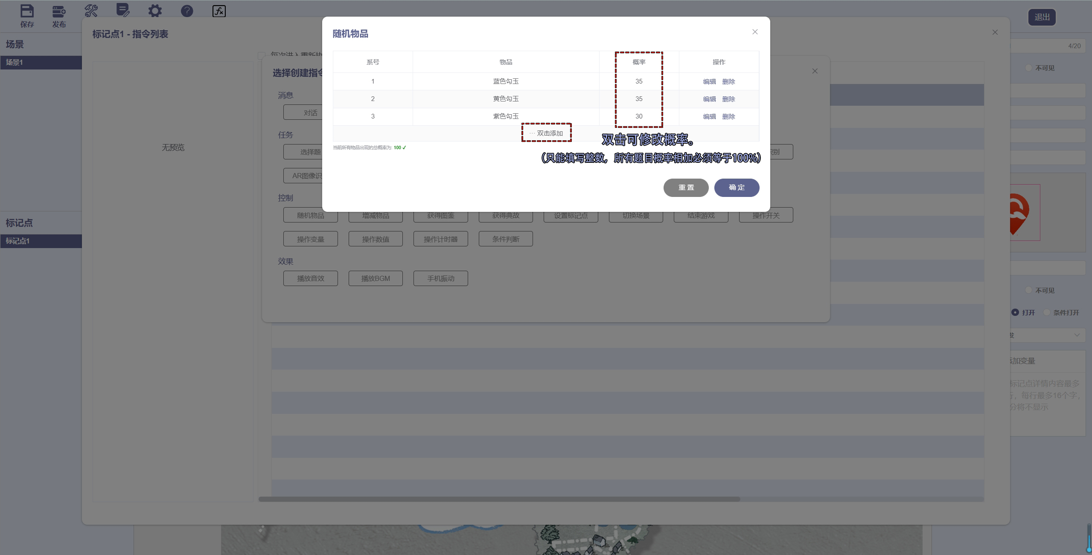
Task: Click the fx formula icon
Action: coord(219,11)
